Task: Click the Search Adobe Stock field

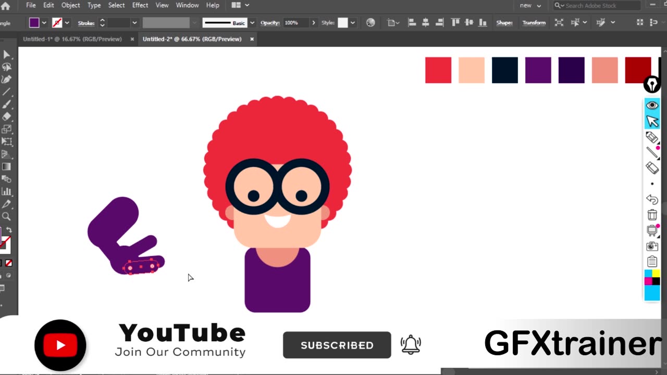Action: pos(597,5)
